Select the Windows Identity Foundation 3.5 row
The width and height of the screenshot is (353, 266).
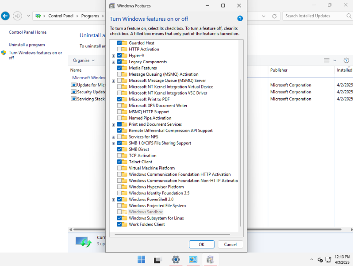click(159, 193)
